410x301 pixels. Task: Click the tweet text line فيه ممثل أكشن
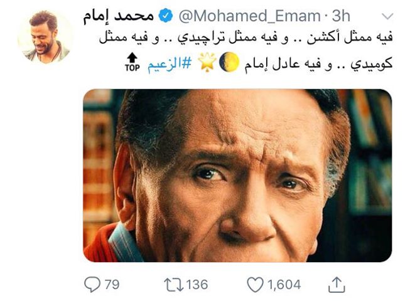coord(350,37)
